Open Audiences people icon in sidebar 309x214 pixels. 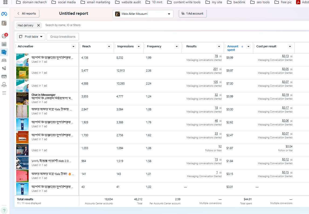click(x=4, y=60)
